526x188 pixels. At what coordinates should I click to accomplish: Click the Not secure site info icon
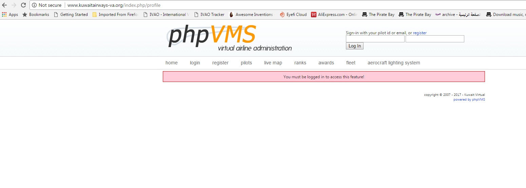click(x=34, y=5)
